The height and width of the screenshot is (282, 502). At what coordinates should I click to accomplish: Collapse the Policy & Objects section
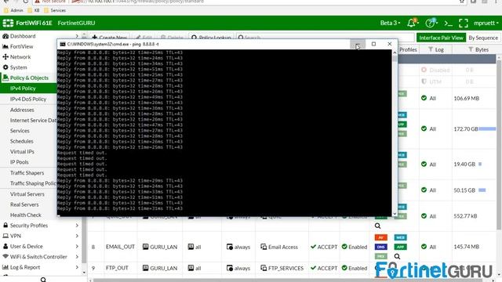[28, 78]
